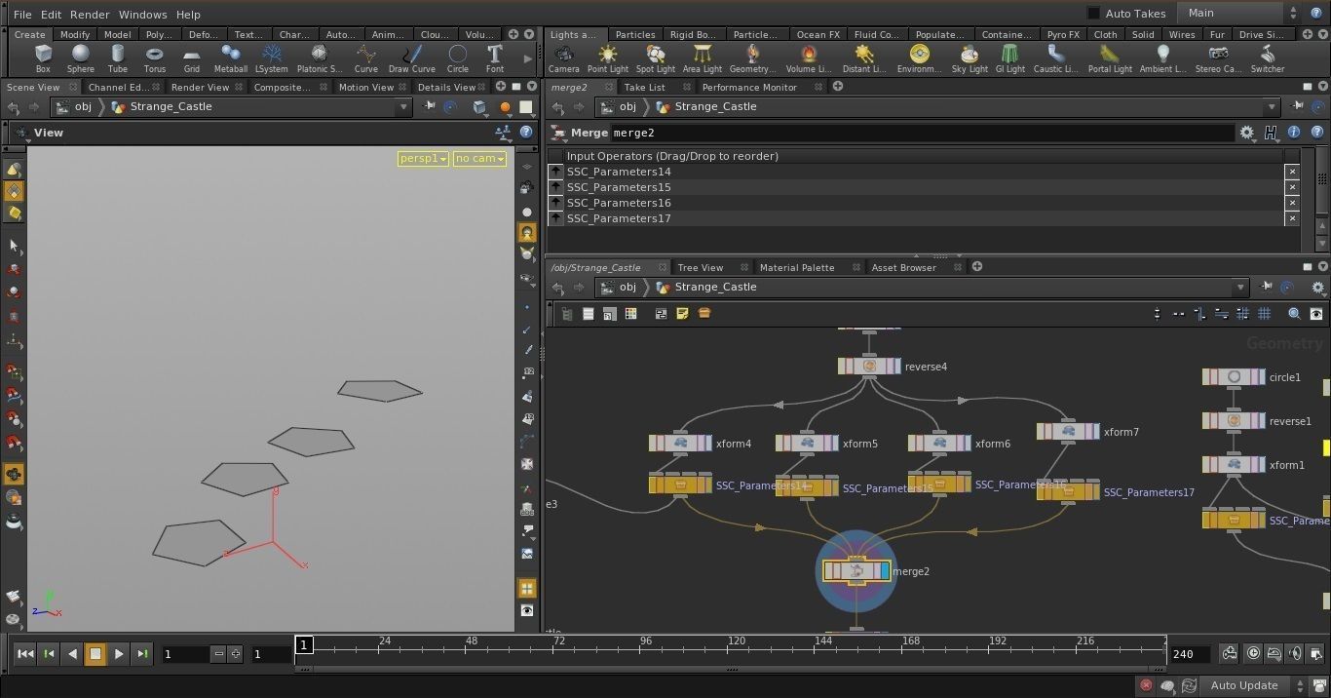Switch to the Take List tab
This screenshot has height=698, width=1331.
(644, 87)
